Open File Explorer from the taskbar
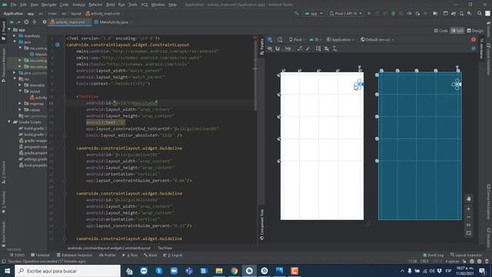This screenshot has height=277, width=492. (219, 271)
